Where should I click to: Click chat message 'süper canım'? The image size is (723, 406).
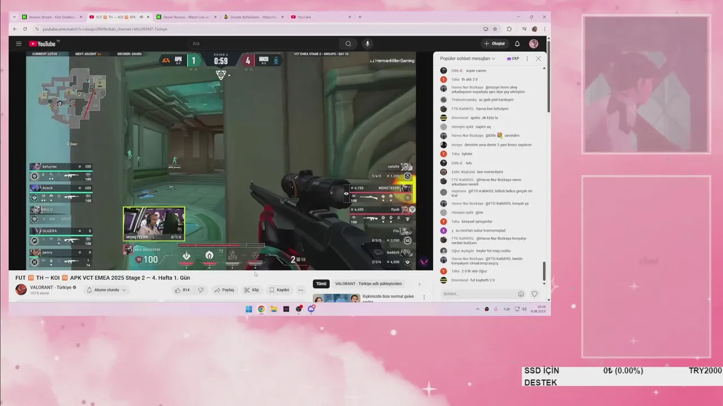[476, 70]
